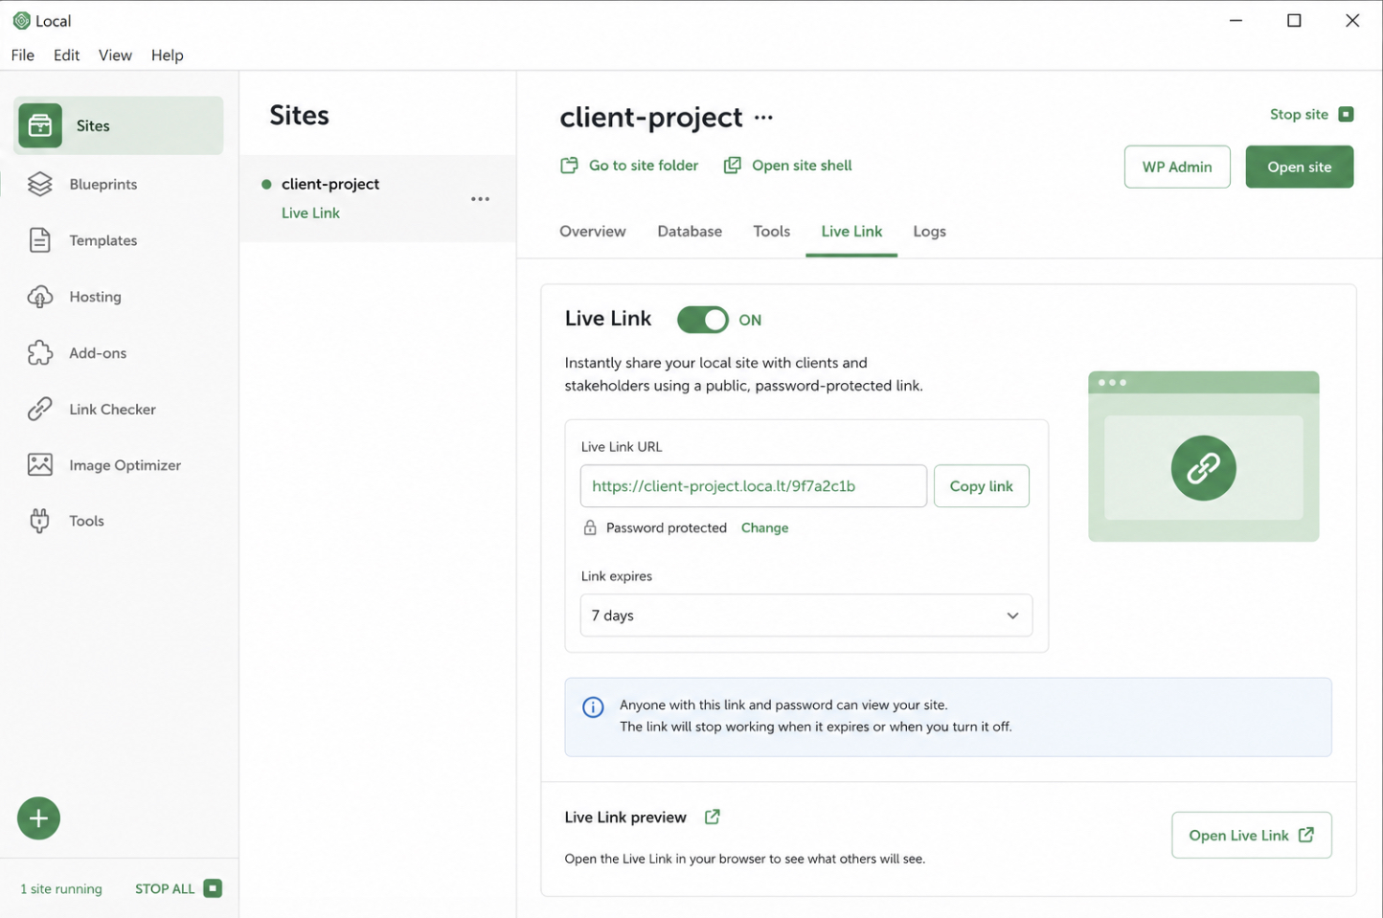Maximize the Local window
Screen dimensions: 1383x918
(1294, 20)
